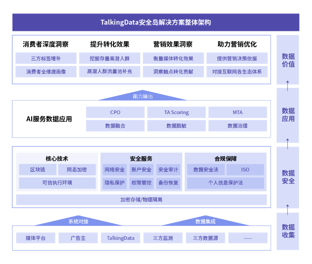Click the 网络安全 box
The width and height of the screenshot is (312, 264).
[114, 170]
